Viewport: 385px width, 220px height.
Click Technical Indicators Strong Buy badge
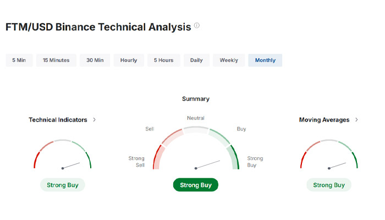point(62,185)
